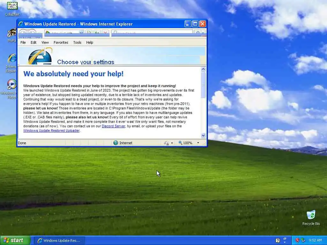Open the Tools menu

(x=77, y=42)
